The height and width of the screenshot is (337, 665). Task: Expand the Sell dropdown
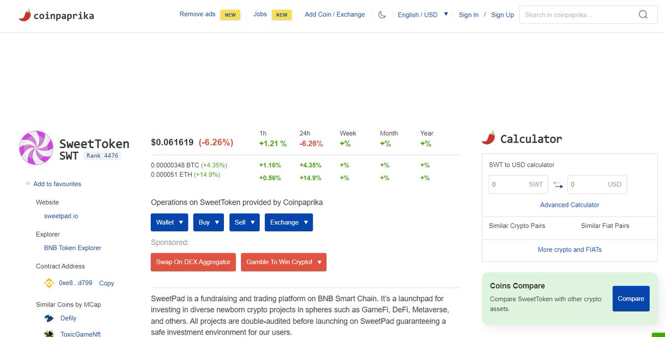point(244,222)
